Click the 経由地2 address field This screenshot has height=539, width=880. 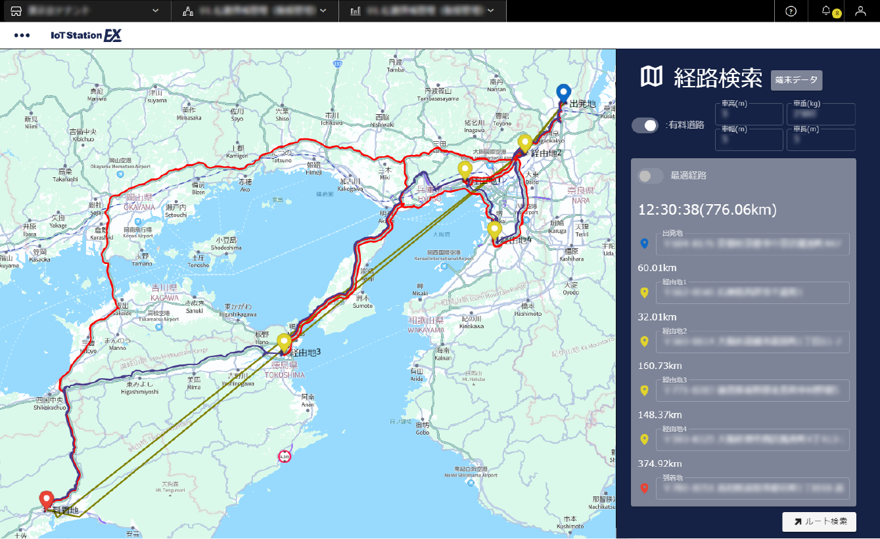click(752, 341)
